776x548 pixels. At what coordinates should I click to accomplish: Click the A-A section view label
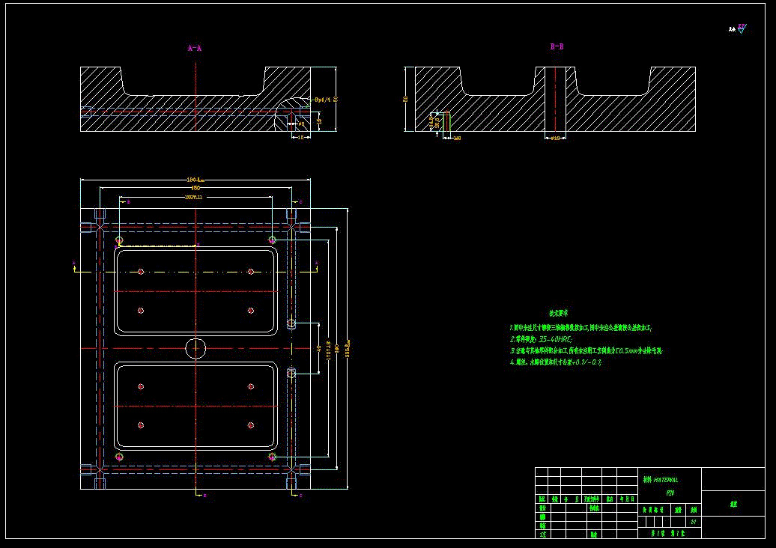point(195,48)
